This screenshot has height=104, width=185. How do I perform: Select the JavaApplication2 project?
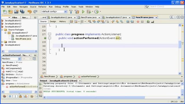12,45
